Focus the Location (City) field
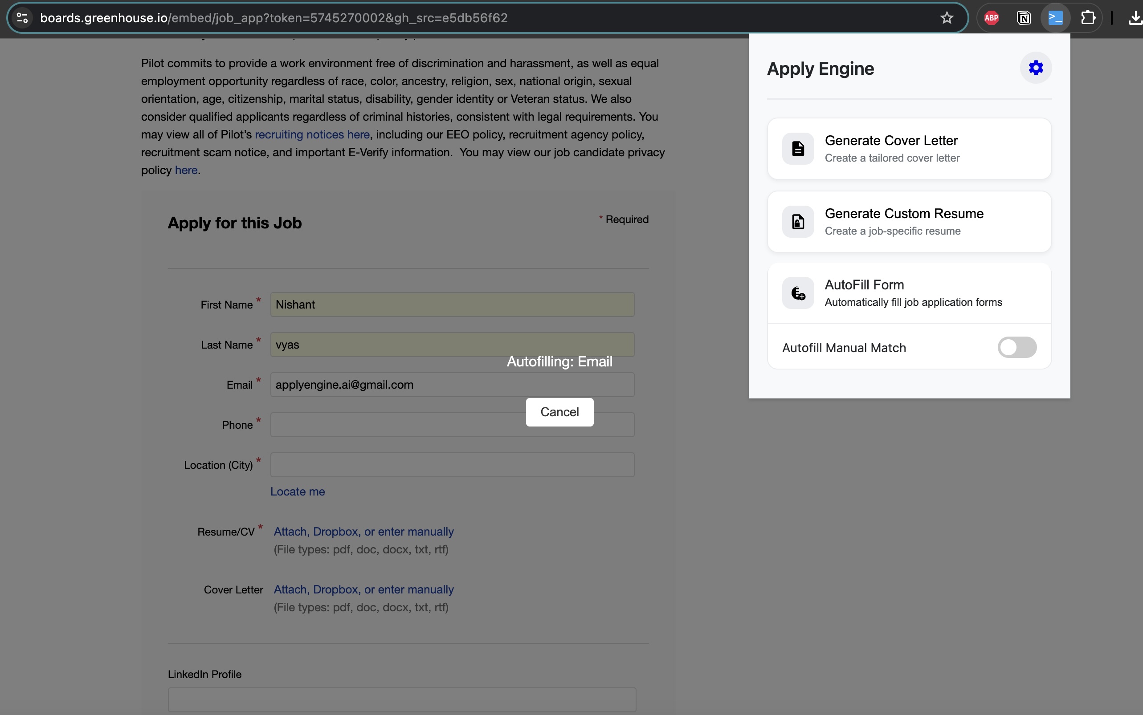Image resolution: width=1143 pixels, height=715 pixels. [452, 465]
